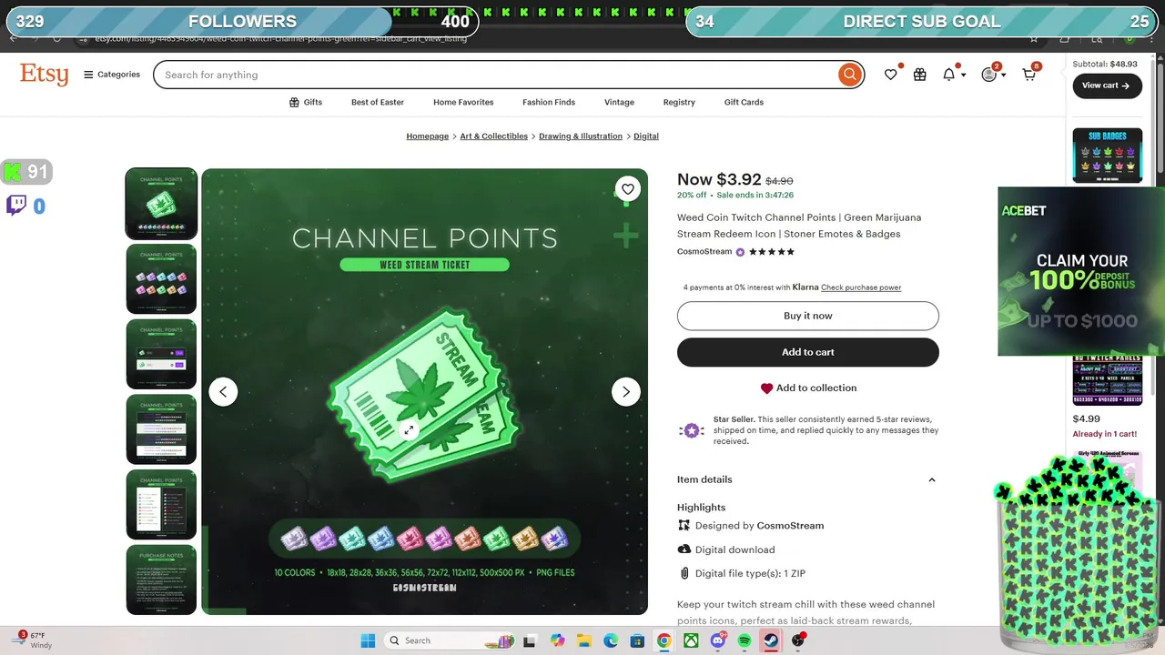This screenshot has height=655, width=1165.
Task: Open Discord from taskbar
Action: [x=718, y=640]
